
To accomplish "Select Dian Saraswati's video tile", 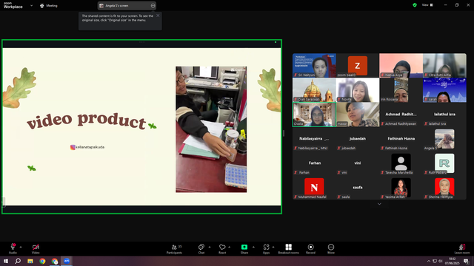I will (314, 90).
